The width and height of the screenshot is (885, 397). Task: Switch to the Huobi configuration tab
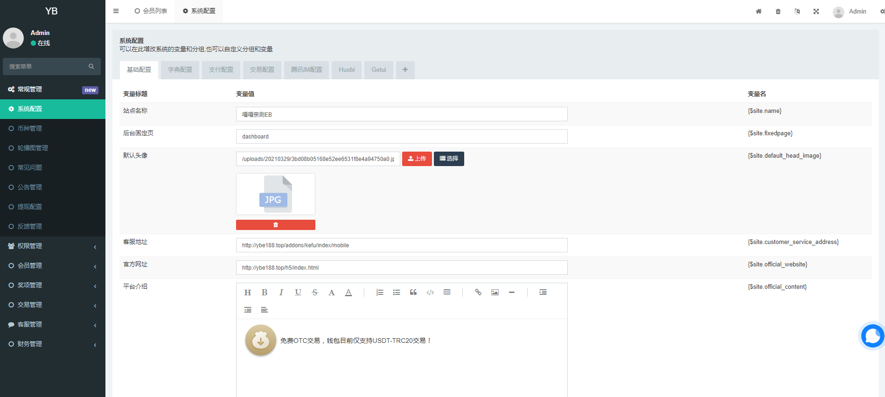tap(347, 70)
